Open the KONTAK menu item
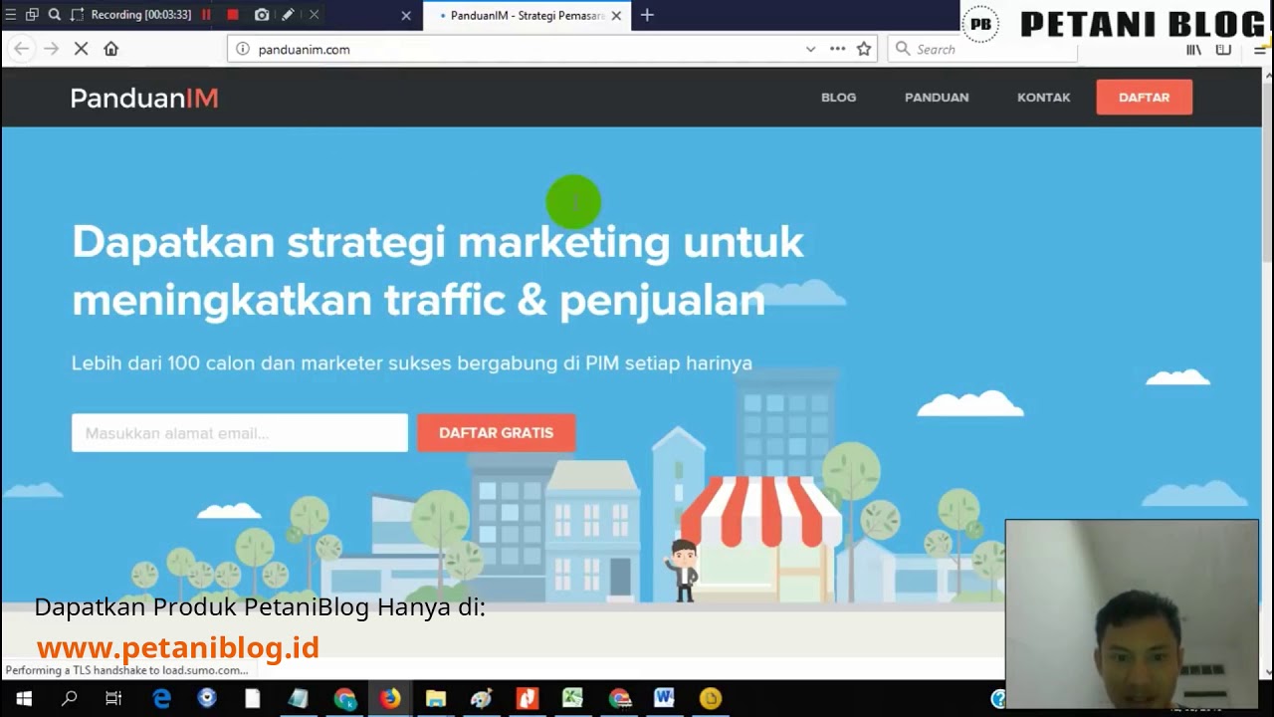This screenshot has width=1274, height=717. click(1043, 98)
